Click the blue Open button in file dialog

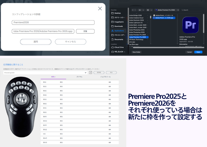click(x=198, y=52)
